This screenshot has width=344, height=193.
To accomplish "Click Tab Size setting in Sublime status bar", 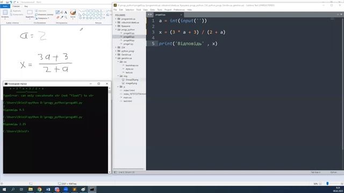I will 316,173.
